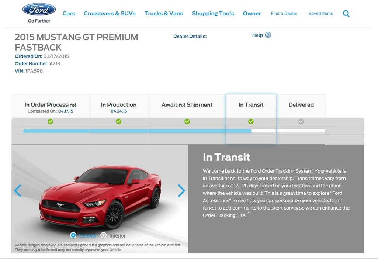Screen dimensions: 378x259
Task: Open the Owner menu
Action: coord(252,14)
